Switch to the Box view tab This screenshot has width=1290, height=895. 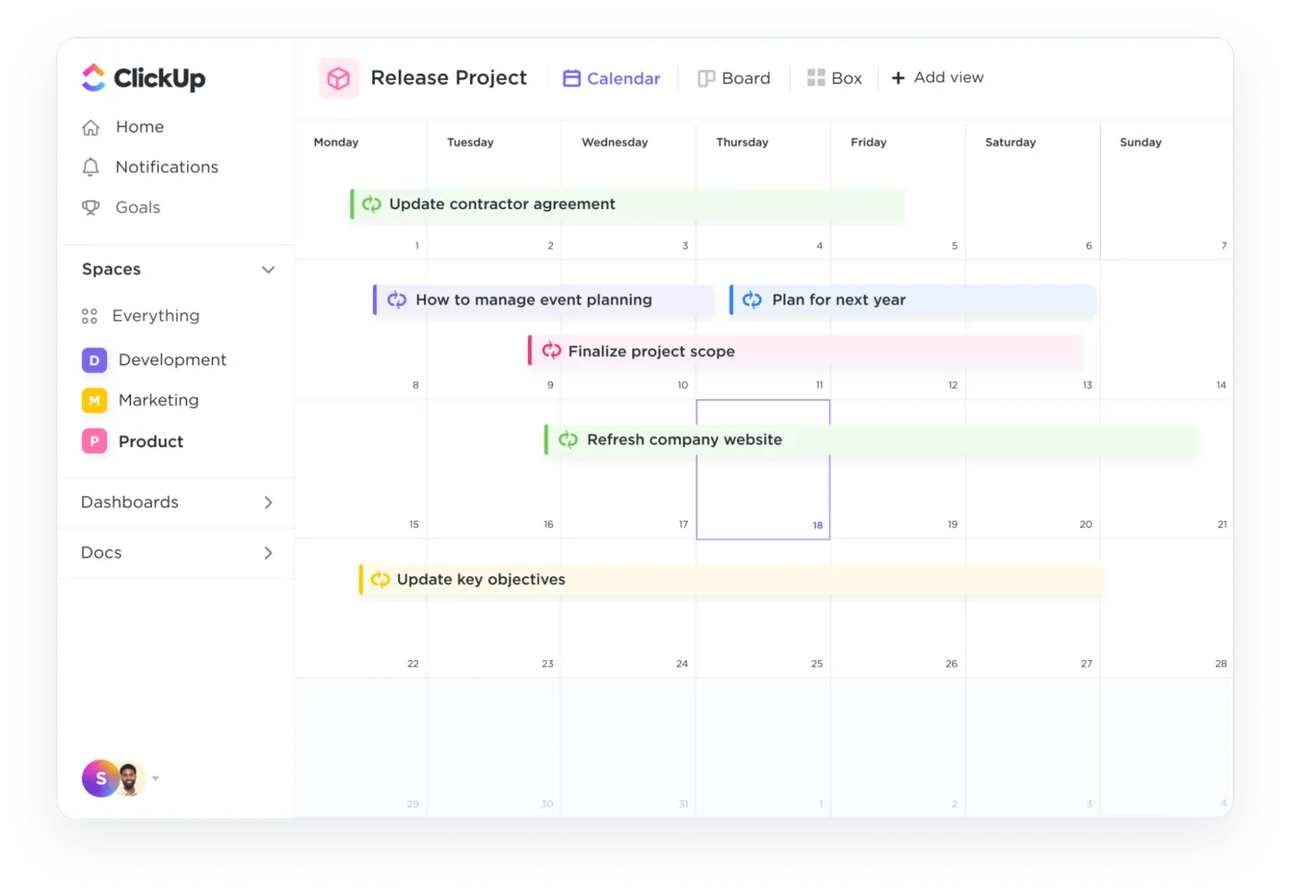[x=835, y=78]
